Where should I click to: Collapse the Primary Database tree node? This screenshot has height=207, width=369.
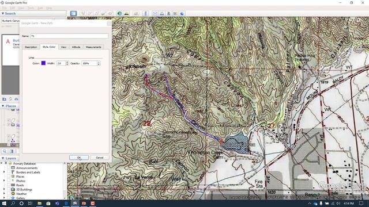coord(2,163)
